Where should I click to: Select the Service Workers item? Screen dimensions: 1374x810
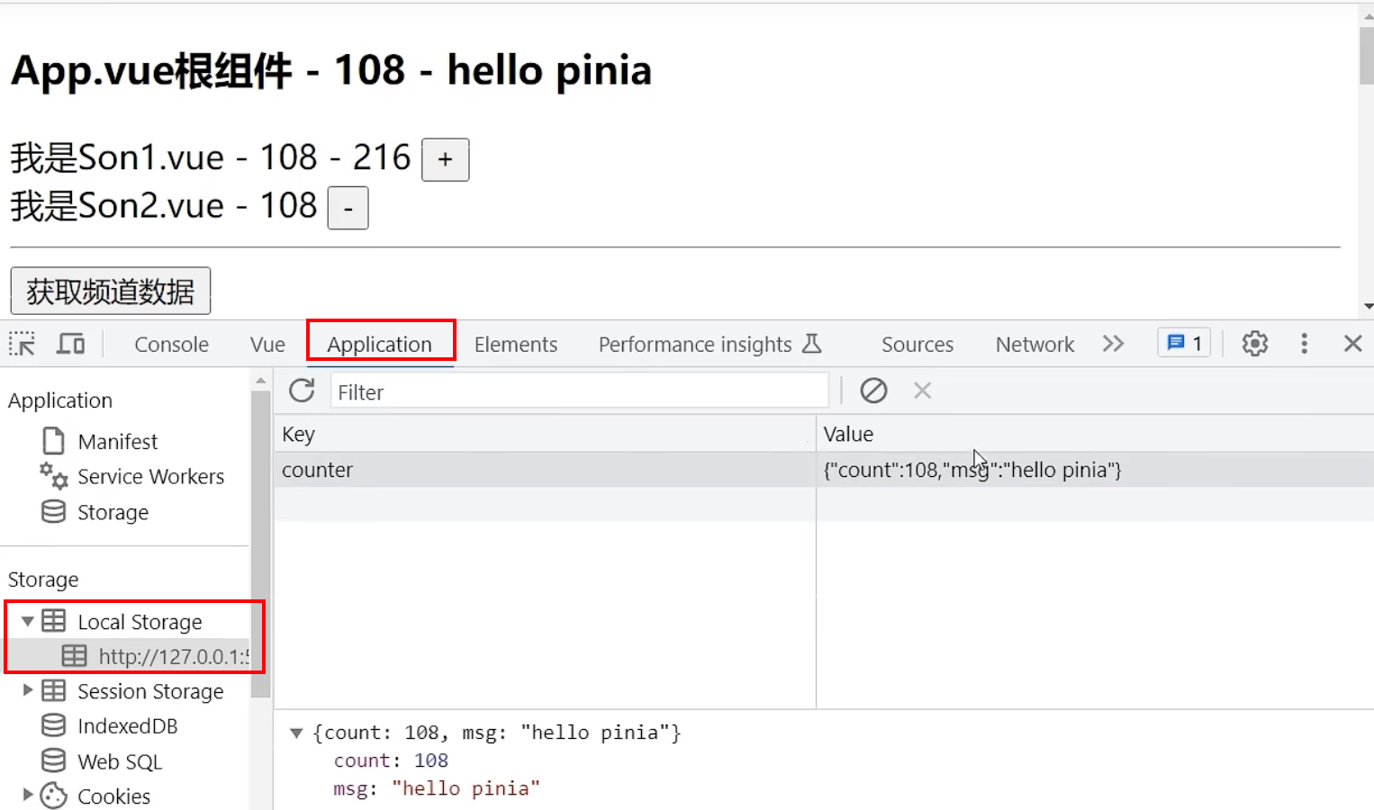150,476
